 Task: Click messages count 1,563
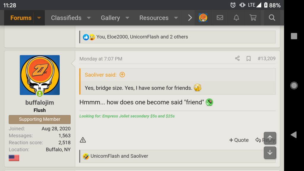coord(64,135)
